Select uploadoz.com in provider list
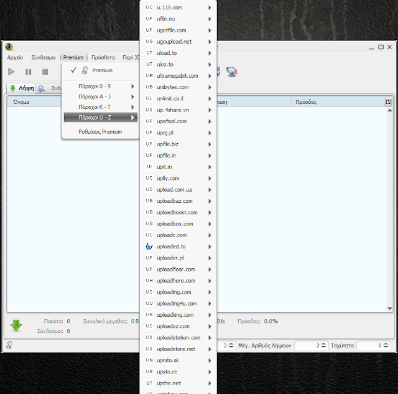 178,326
